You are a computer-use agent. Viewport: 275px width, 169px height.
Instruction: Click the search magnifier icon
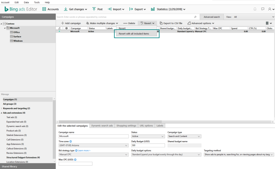(x=195, y=17)
